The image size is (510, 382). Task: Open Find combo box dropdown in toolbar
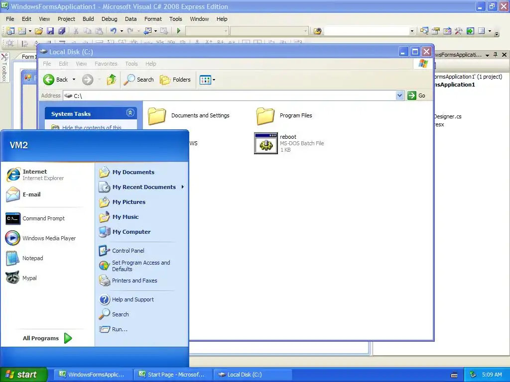pyautogui.click(x=412, y=31)
